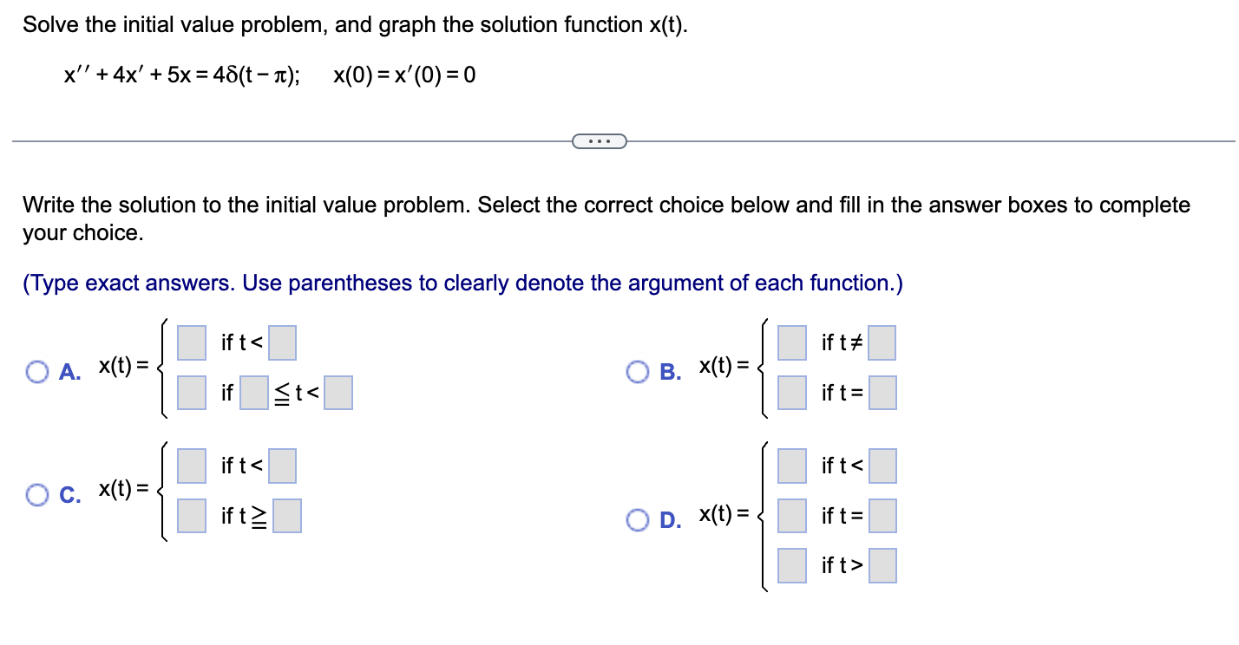Click the box after 'if t =' in choice B
Image resolution: width=1239 pixels, height=645 pixels.
[x=882, y=392]
